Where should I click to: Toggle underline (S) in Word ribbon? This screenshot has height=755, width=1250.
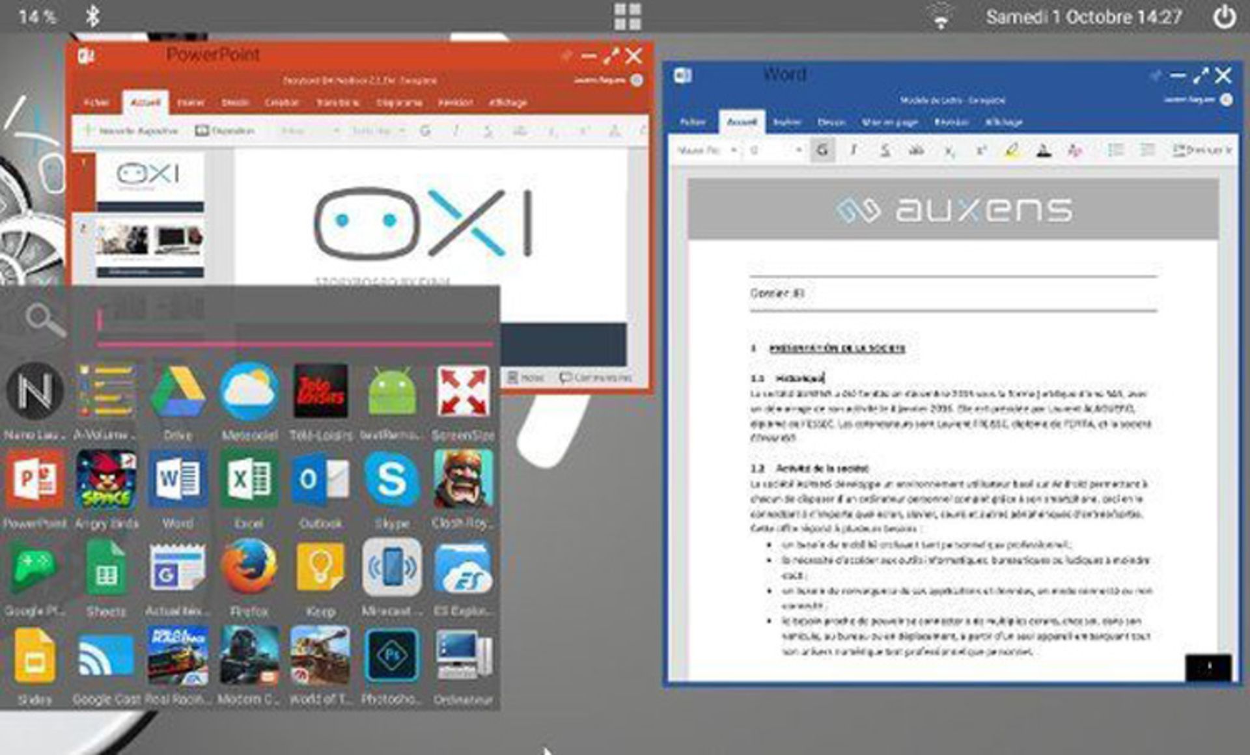click(885, 150)
